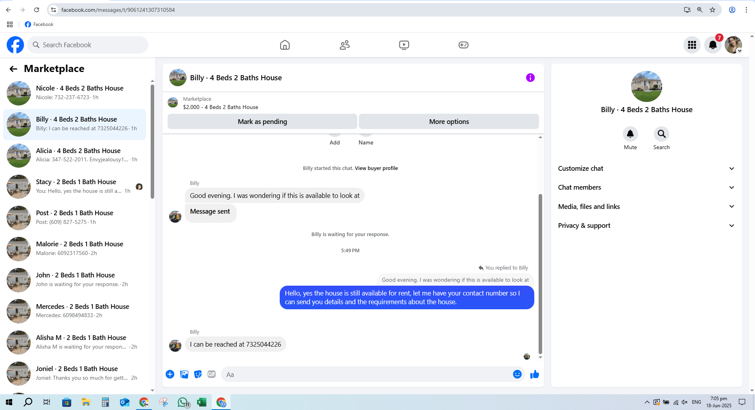Open more actions plus icon in composer
This screenshot has height=410, width=755.
(170, 374)
